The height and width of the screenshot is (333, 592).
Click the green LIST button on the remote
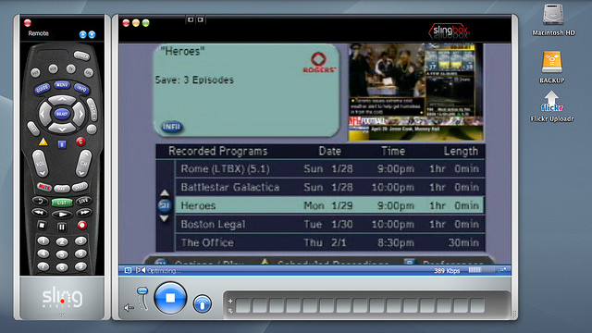[62, 203]
